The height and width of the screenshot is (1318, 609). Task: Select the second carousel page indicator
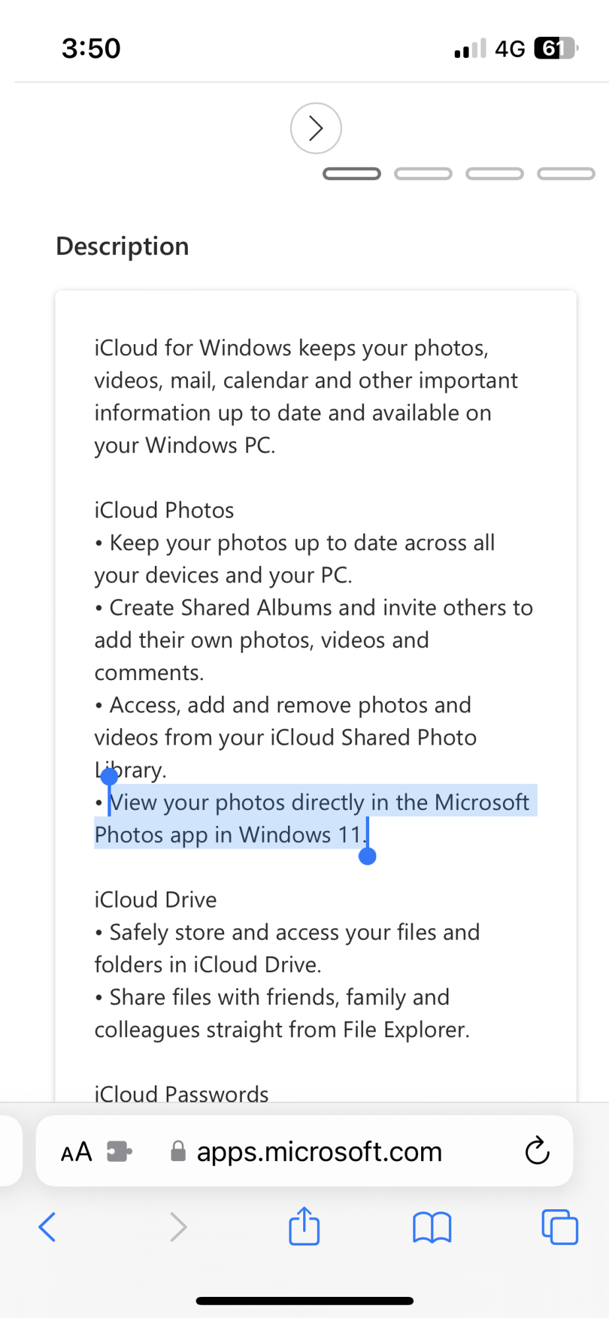click(423, 174)
